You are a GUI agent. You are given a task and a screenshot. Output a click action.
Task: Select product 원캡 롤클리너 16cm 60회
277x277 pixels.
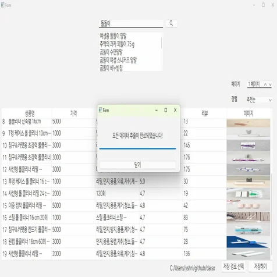[29, 242]
